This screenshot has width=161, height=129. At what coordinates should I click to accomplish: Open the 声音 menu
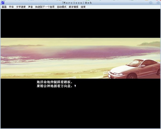click(x=30, y=7)
